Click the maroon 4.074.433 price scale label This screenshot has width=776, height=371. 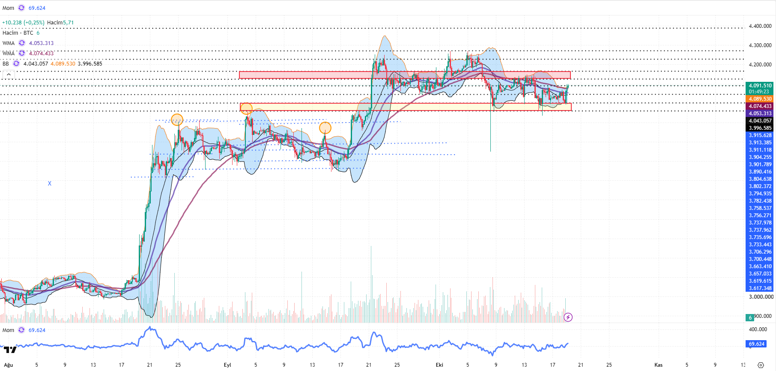click(759, 106)
